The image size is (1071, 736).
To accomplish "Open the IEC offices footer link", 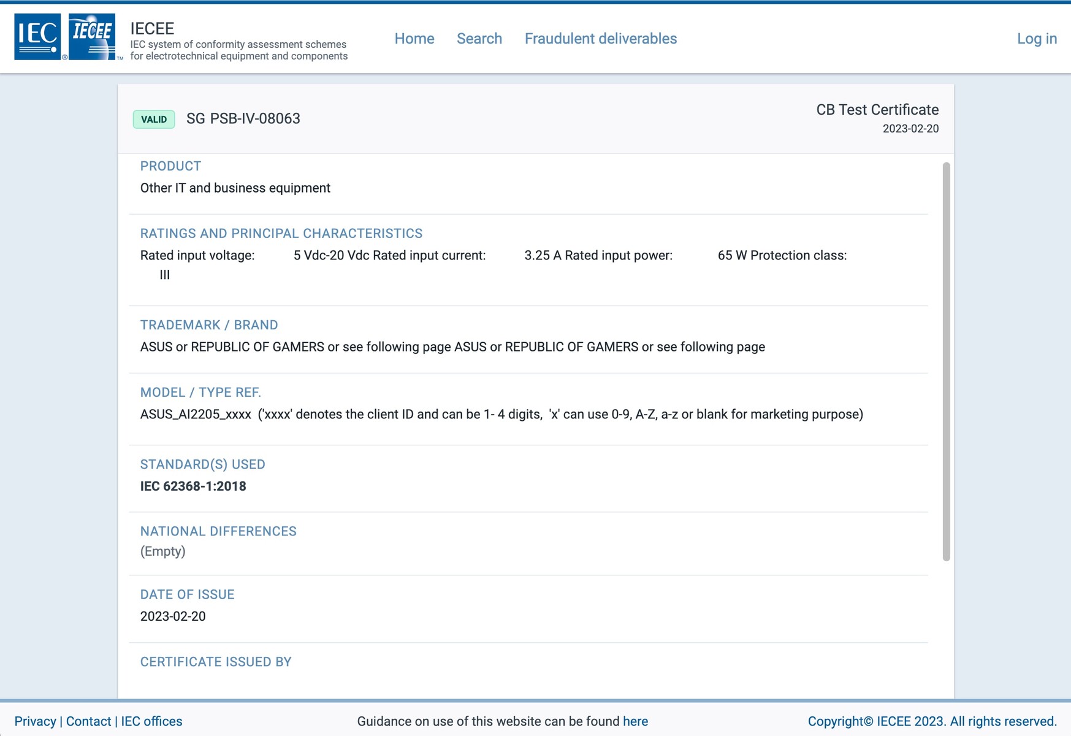I will click(151, 721).
